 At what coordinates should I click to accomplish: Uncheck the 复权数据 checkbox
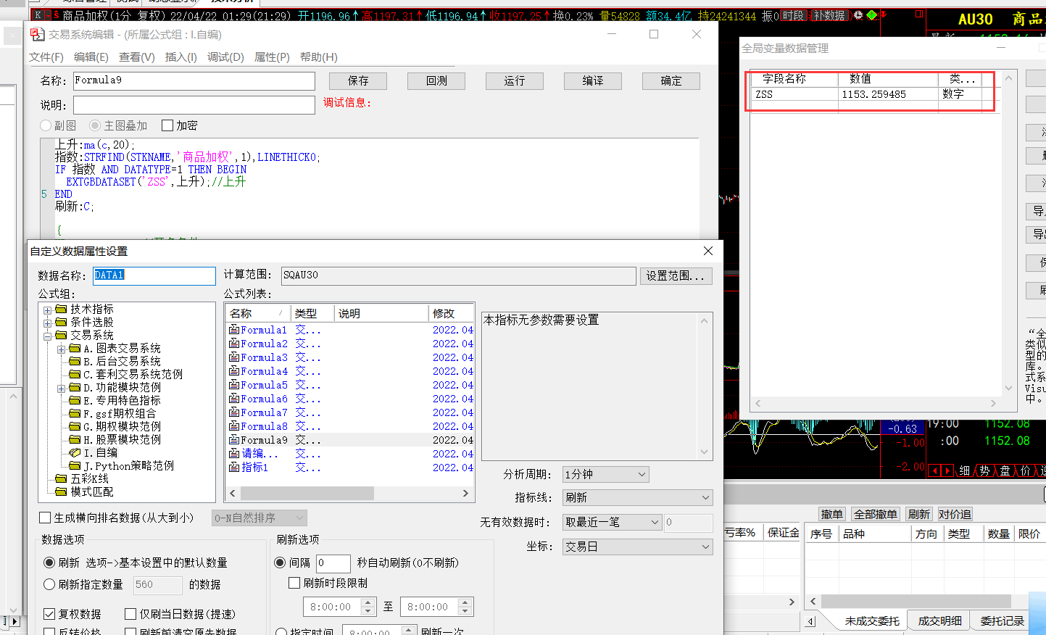tap(49, 614)
